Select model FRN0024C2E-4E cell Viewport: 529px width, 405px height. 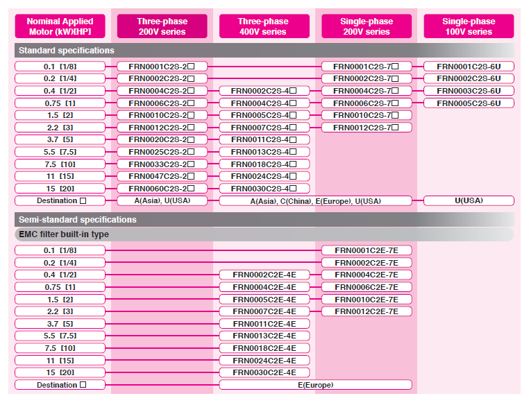[x=264, y=361]
